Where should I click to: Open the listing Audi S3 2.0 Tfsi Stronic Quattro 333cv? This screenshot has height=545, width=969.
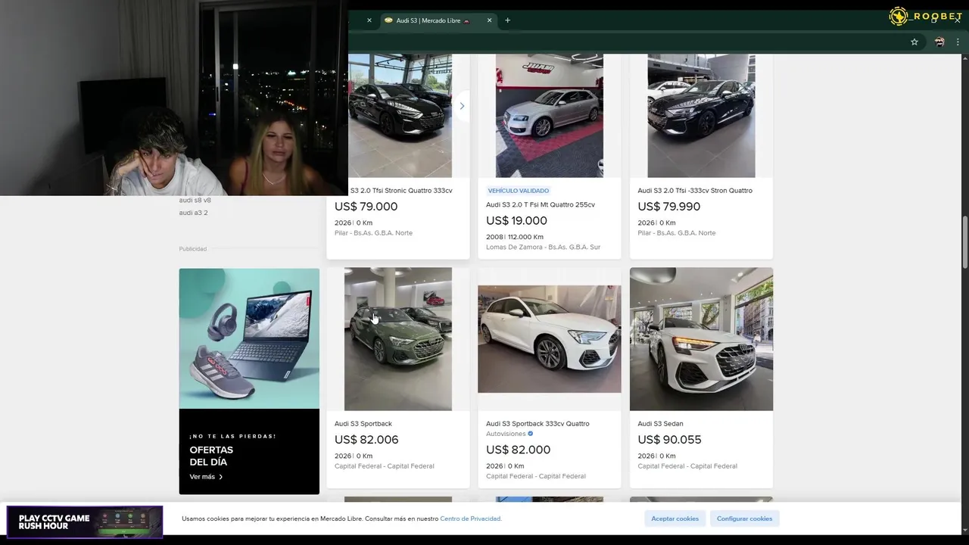tap(400, 191)
